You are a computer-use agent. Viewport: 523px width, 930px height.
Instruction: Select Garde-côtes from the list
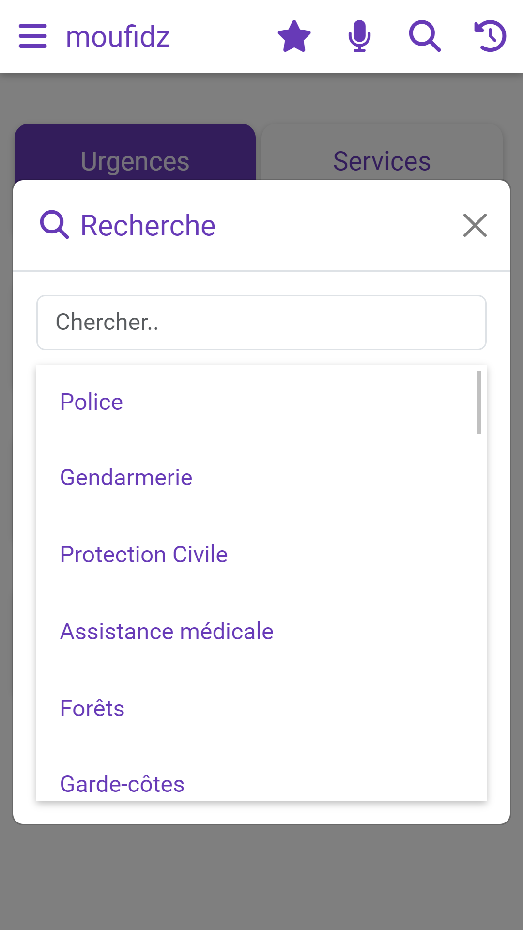(122, 784)
